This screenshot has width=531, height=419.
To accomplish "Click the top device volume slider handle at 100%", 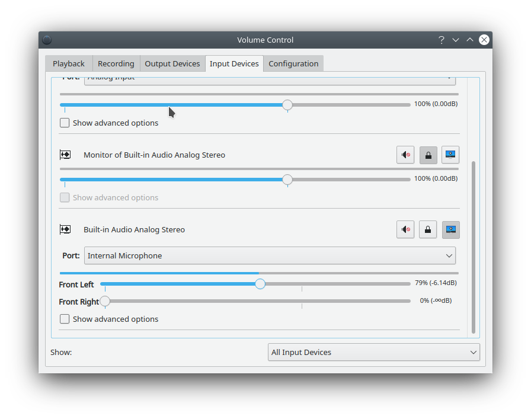I will point(287,105).
